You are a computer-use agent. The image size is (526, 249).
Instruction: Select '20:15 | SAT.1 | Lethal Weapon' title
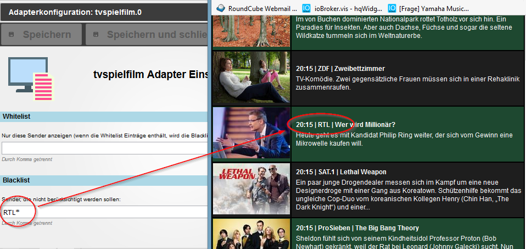(x=341, y=172)
